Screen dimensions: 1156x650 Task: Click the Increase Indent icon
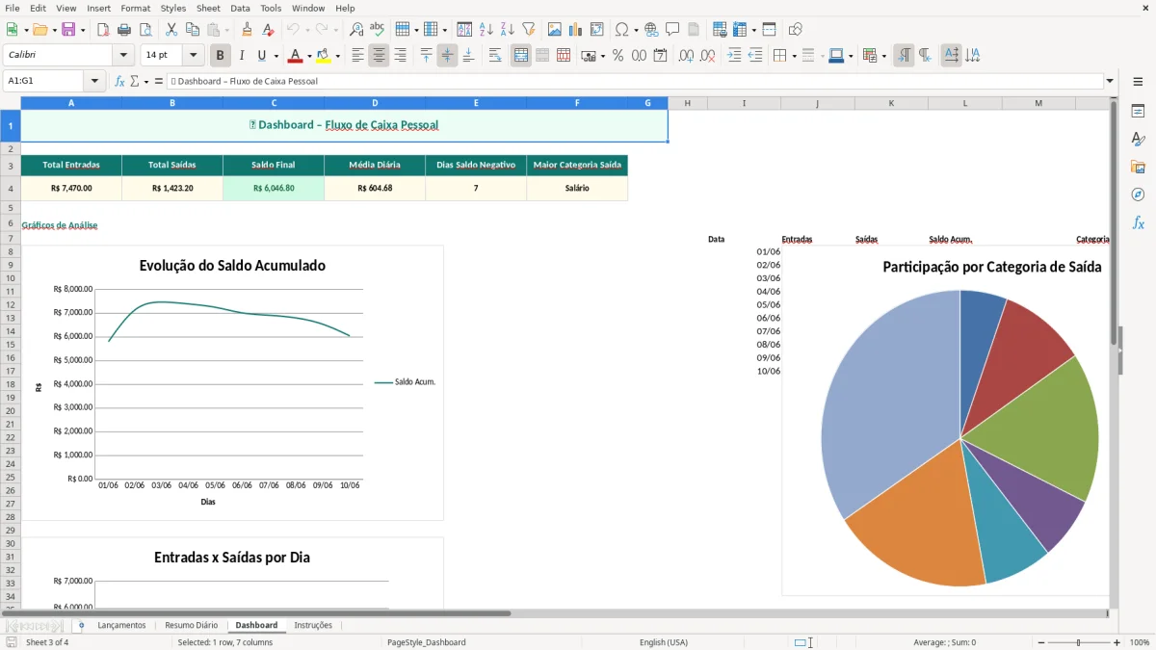734,56
